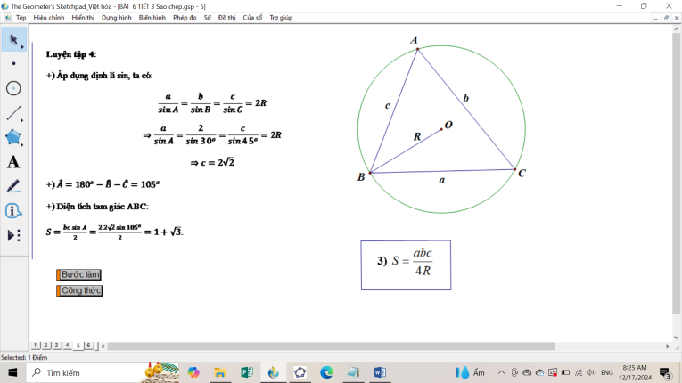
Task: Open Microsoft Word from the taskbar
Action: (x=380, y=372)
